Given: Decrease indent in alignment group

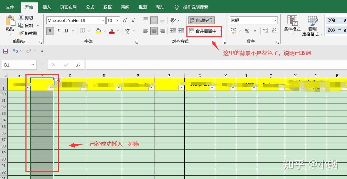Looking at the screenshot, I should coord(173,31).
